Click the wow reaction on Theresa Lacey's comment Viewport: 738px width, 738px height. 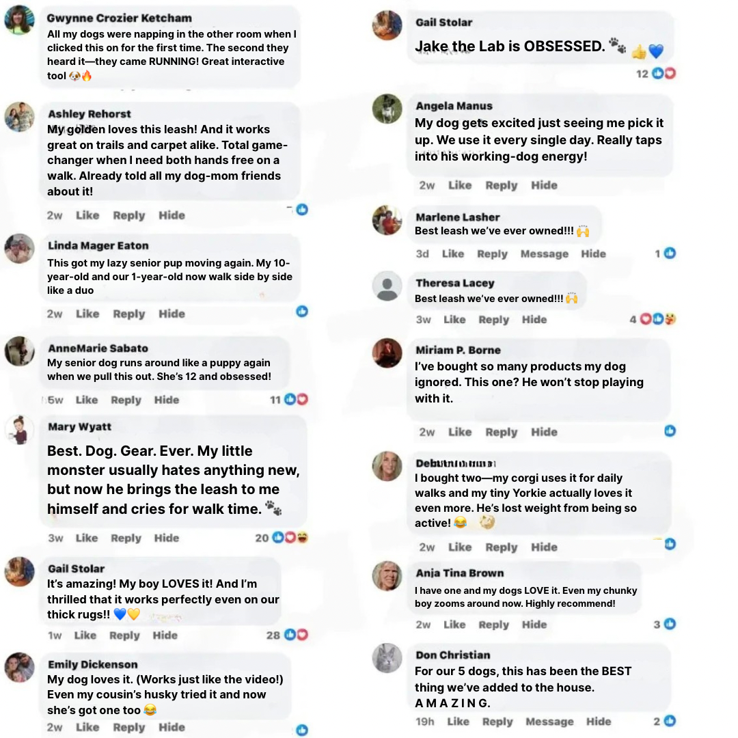click(x=670, y=319)
